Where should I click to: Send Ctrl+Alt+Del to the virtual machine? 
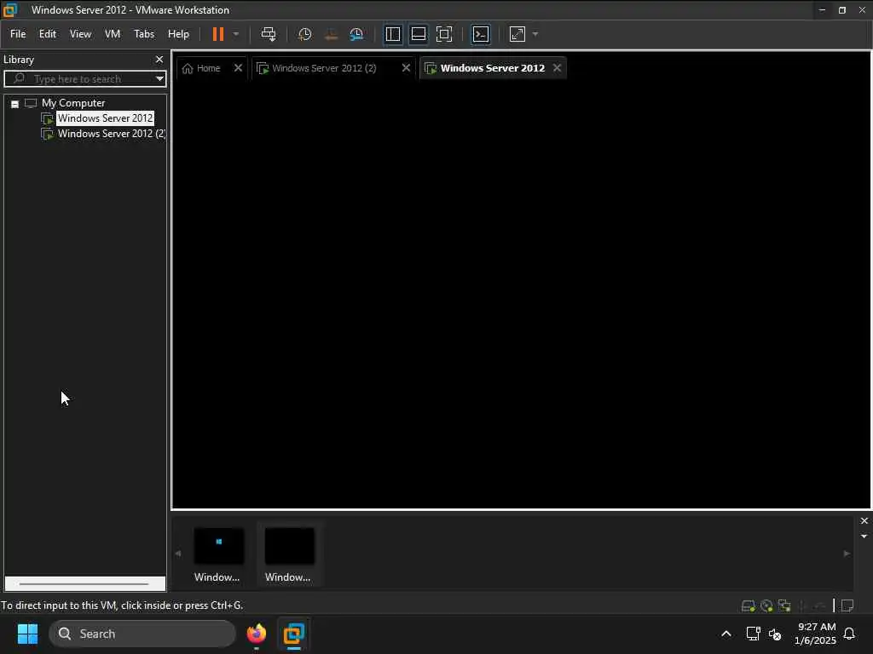[x=269, y=34]
